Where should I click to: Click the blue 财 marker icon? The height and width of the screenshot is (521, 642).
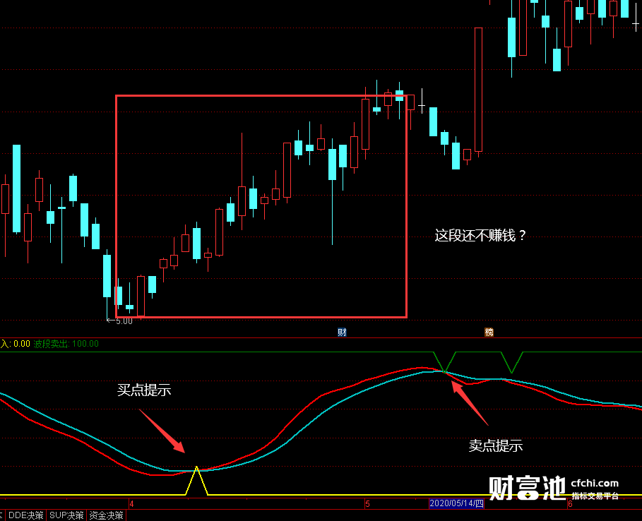[342, 332]
